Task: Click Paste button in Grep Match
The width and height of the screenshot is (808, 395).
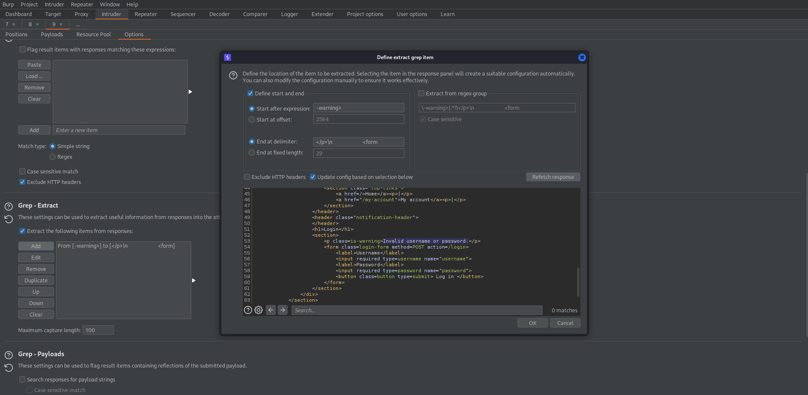Action: point(34,65)
